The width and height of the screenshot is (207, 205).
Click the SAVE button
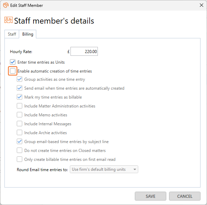(x=151, y=196)
